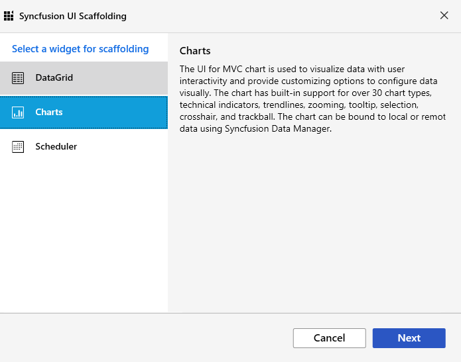This screenshot has width=461, height=362.
Task: Click the DataGrid table icon
Action: (x=18, y=78)
